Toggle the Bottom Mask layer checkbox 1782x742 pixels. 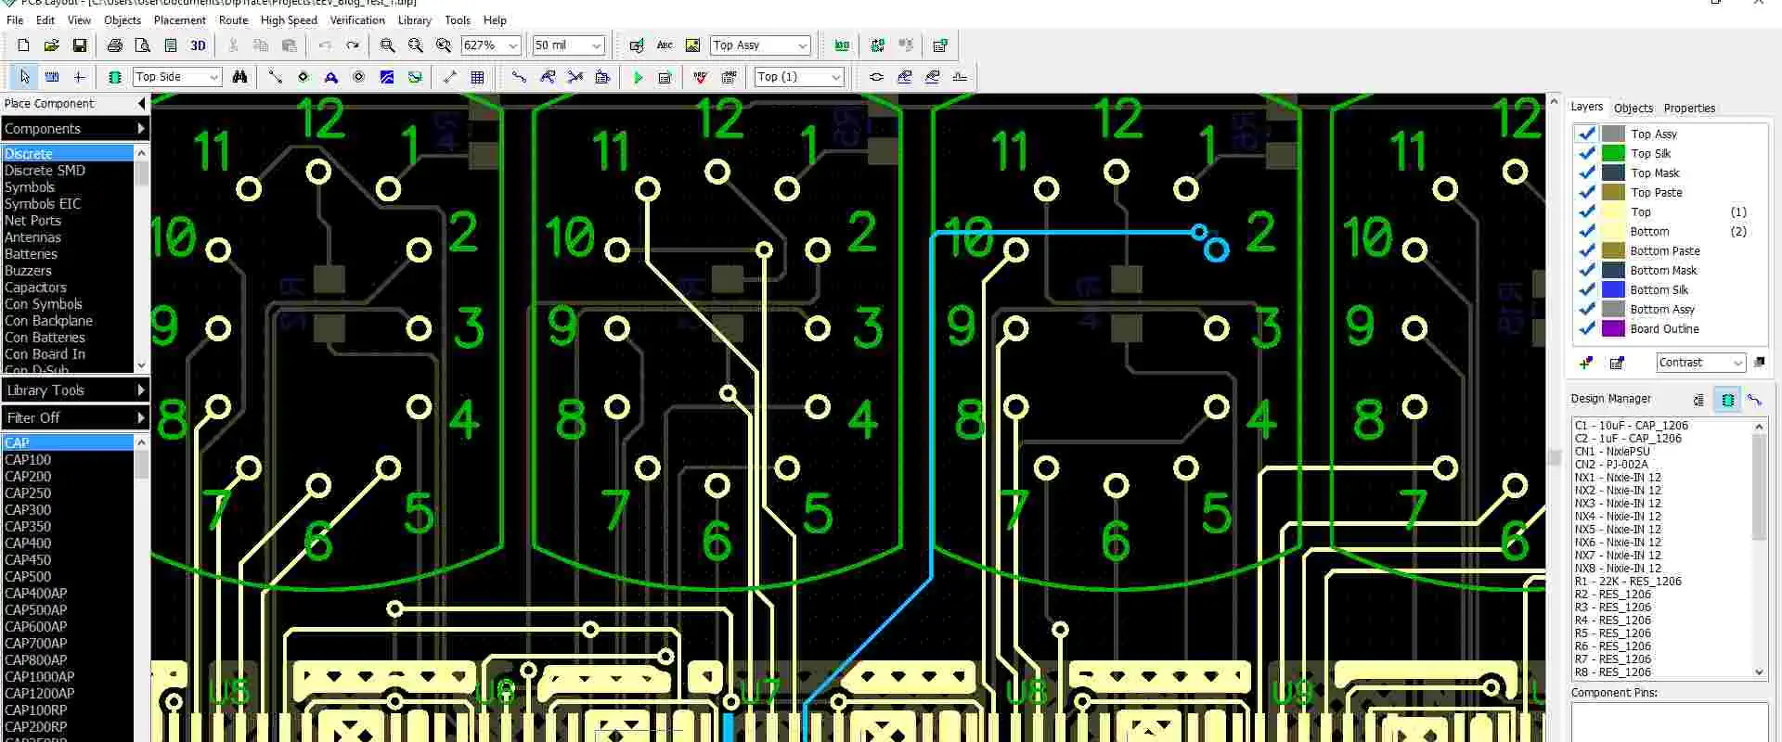1587,270
